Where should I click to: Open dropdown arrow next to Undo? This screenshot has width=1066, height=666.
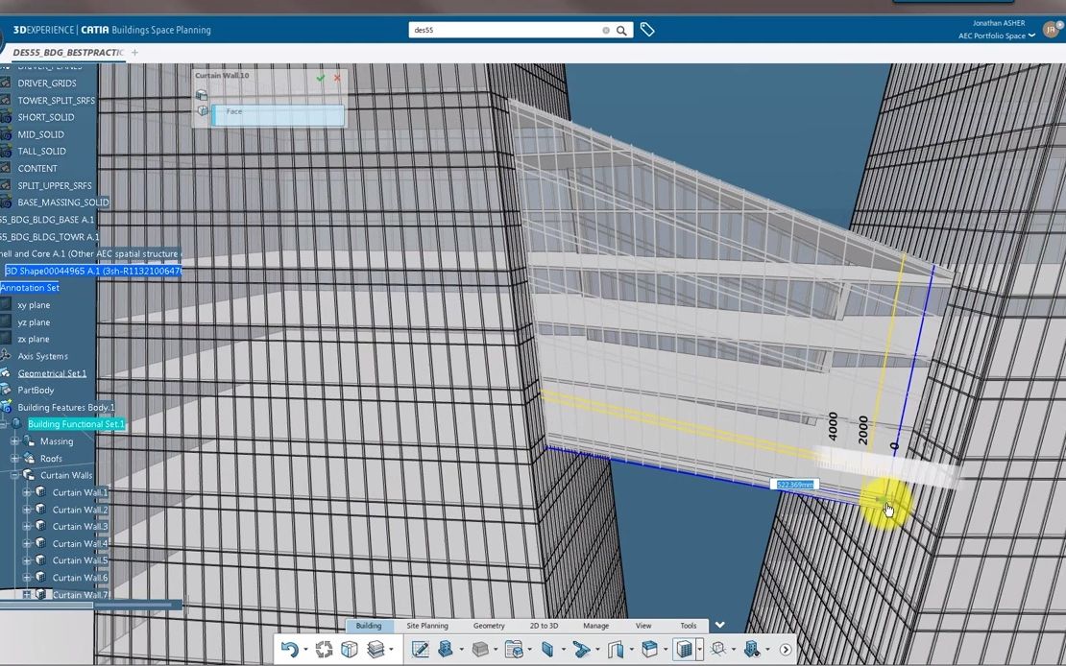coord(304,651)
